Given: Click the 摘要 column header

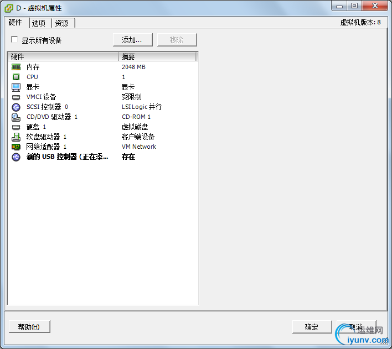Looking at the screenshot, I should (157, 57).
